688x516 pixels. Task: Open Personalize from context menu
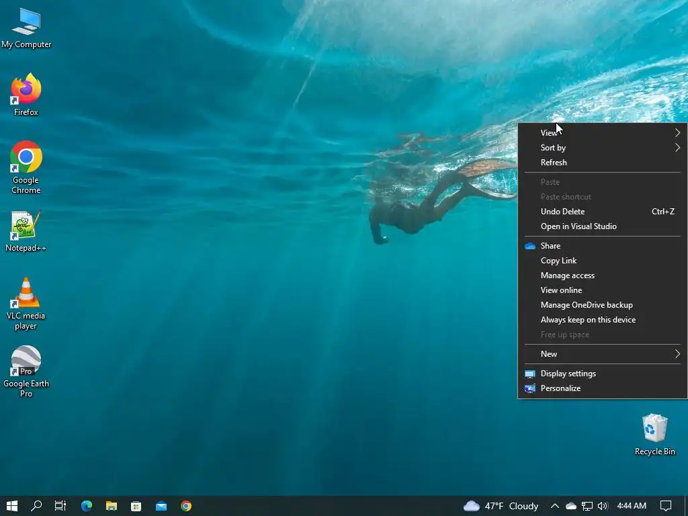[x=603, y=388]
